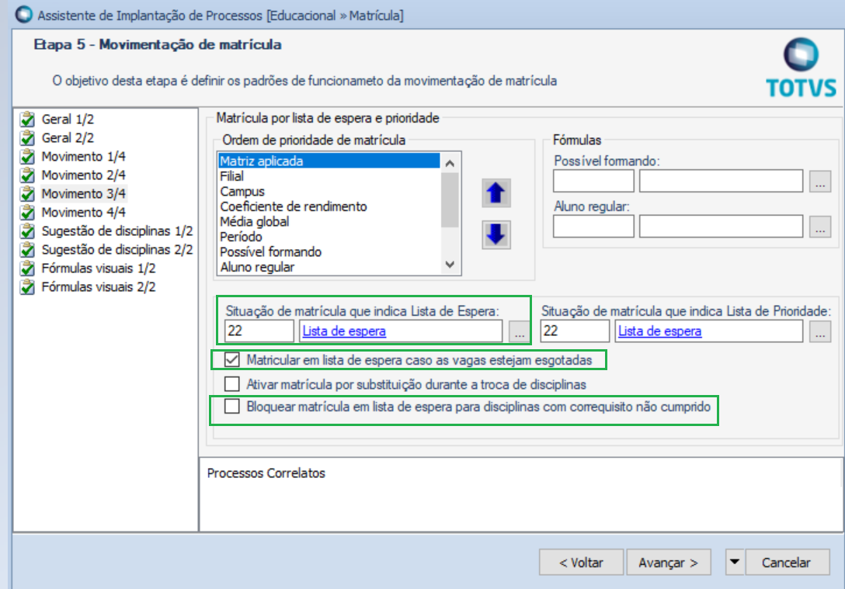Enable Bloquear matrícula em lista de espera checkbox
This screenshot has width=845, height=589.
[x=231, y=406]
